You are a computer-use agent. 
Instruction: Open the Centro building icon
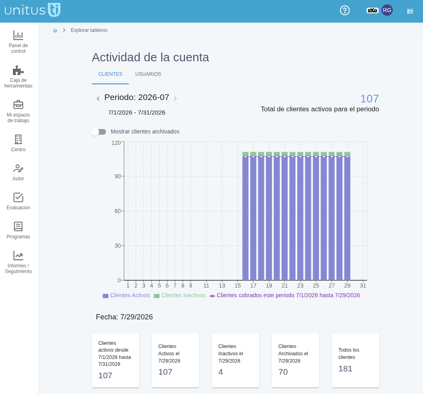point(18,140)
